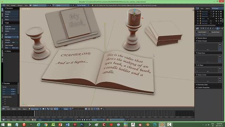This screenshot has width=225, height=127.
Task: Open the Render menu
Action: pos(13,5)
